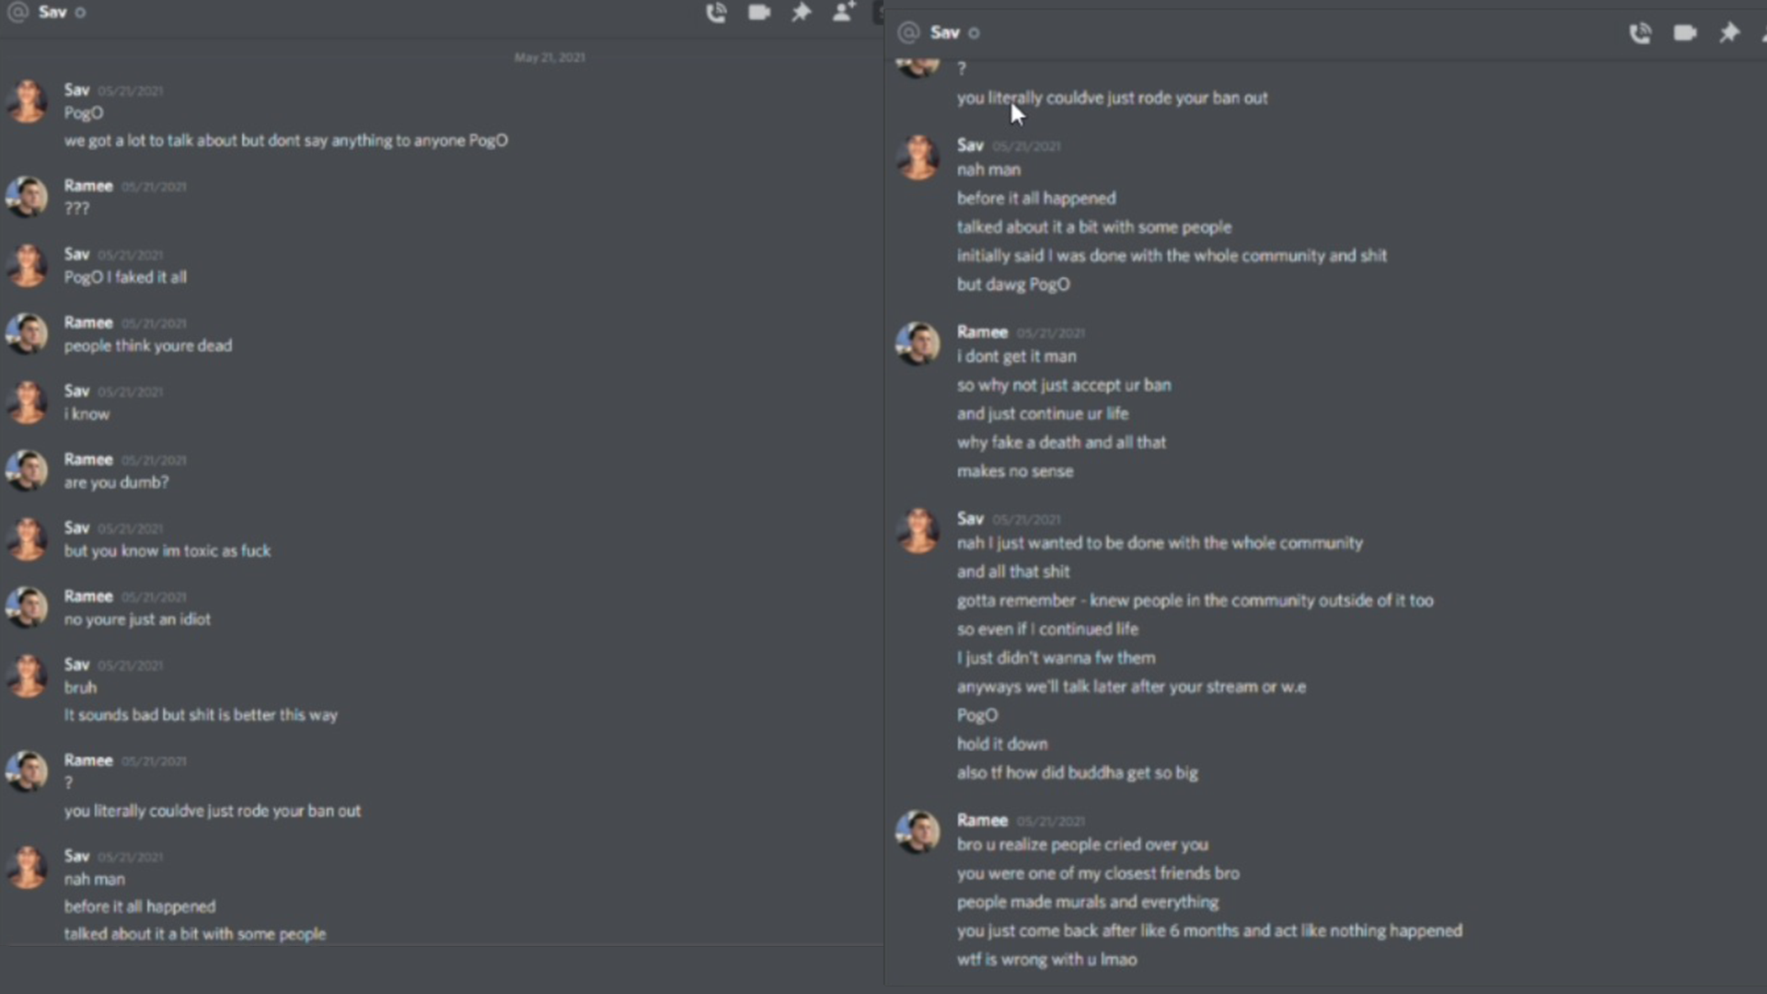The height and width of the screenshot is (994, 1767).
Task: Open Ramee's profile from username above 'are you dumb?'
Action: (88, 459)
